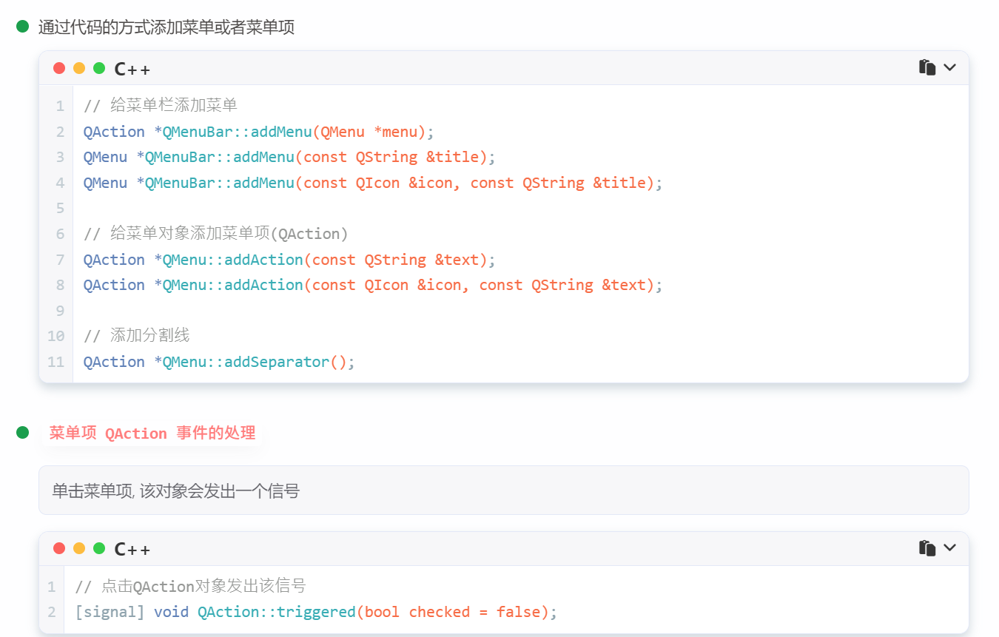Click the 单击菜单项 note box

tap(503, 490)
